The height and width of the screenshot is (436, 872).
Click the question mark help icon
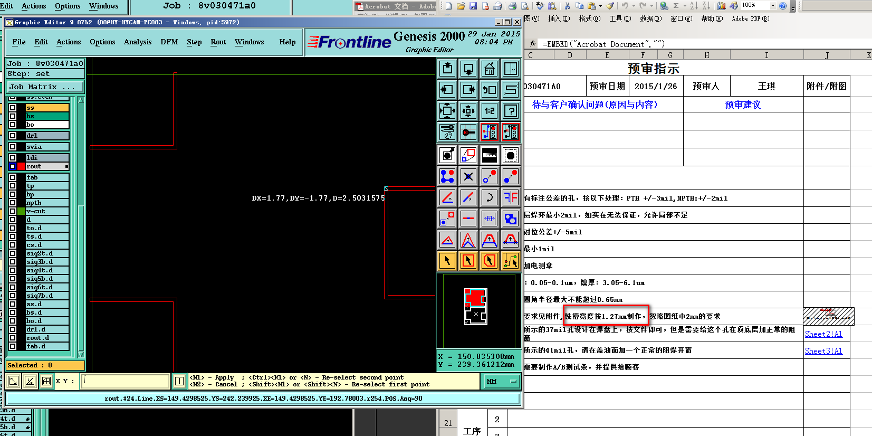click(x=511, y=111)
